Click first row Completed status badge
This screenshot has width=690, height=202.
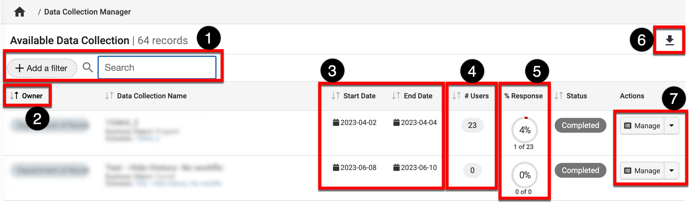580,125
